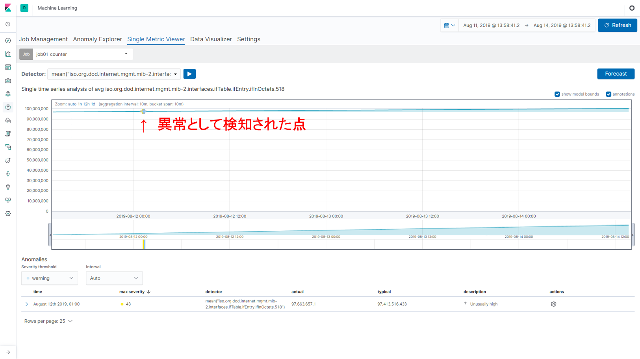Open Interval Auto dropdown
The width and height of the screenshot is (640, 359).
point(114,278)
